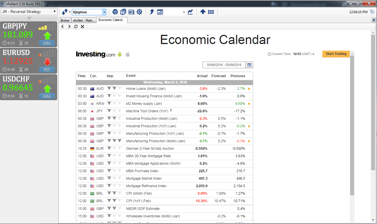Click PUT button on EURUSD signal
The image size is (377, 224).
47,69
